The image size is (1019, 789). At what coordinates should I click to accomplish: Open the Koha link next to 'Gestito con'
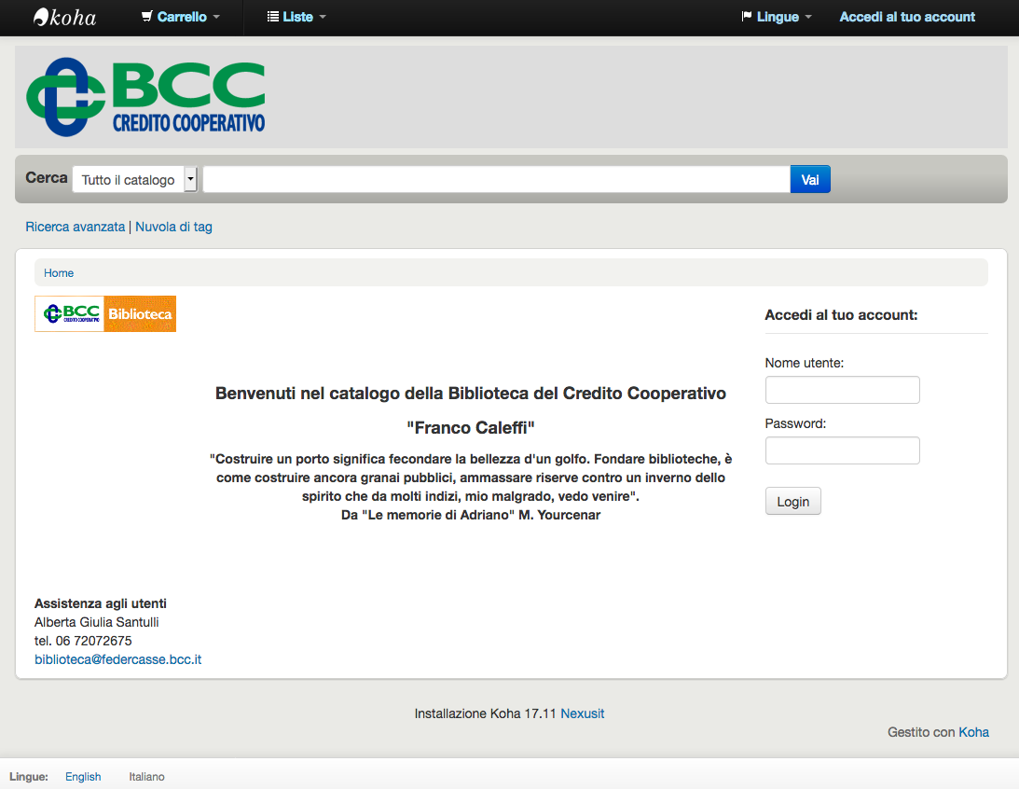(x=973, y=732)
